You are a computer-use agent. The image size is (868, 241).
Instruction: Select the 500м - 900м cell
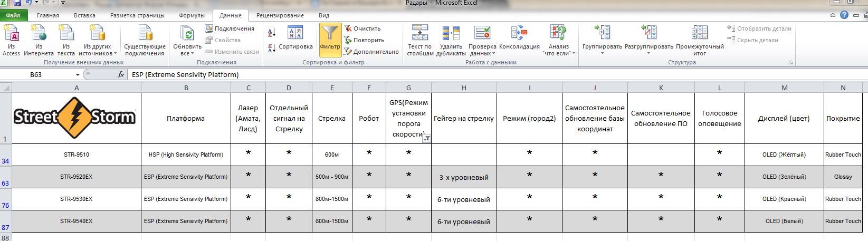coord(332,177)
